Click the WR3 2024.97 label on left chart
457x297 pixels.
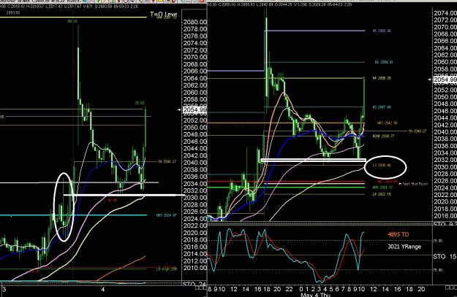[166, 215]
